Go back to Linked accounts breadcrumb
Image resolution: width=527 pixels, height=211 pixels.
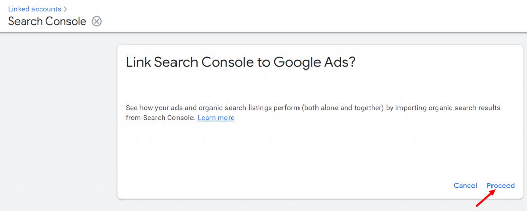[x=34, y=9]
